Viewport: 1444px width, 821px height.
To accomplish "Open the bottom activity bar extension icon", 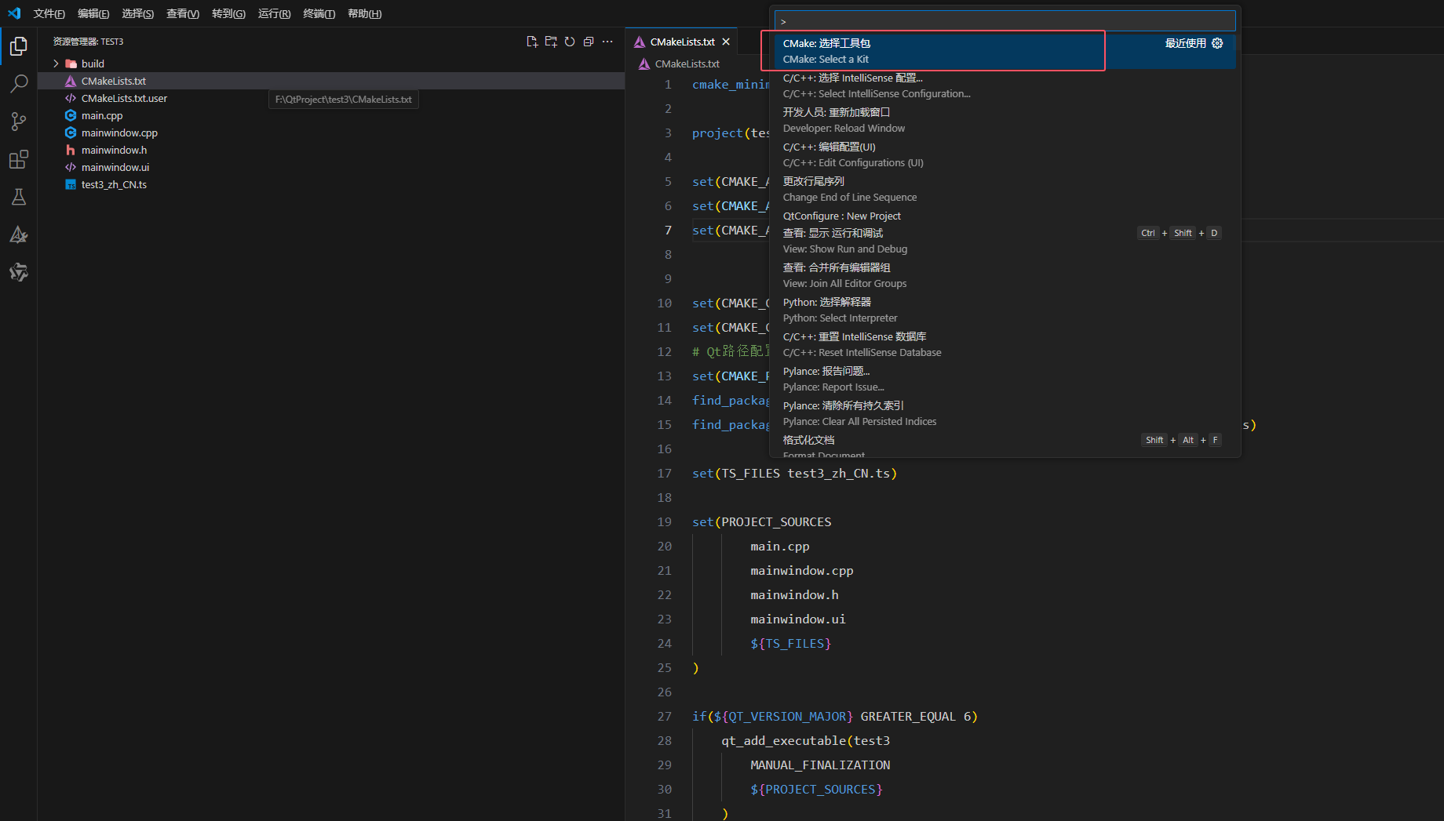I will tap(19, 272).
